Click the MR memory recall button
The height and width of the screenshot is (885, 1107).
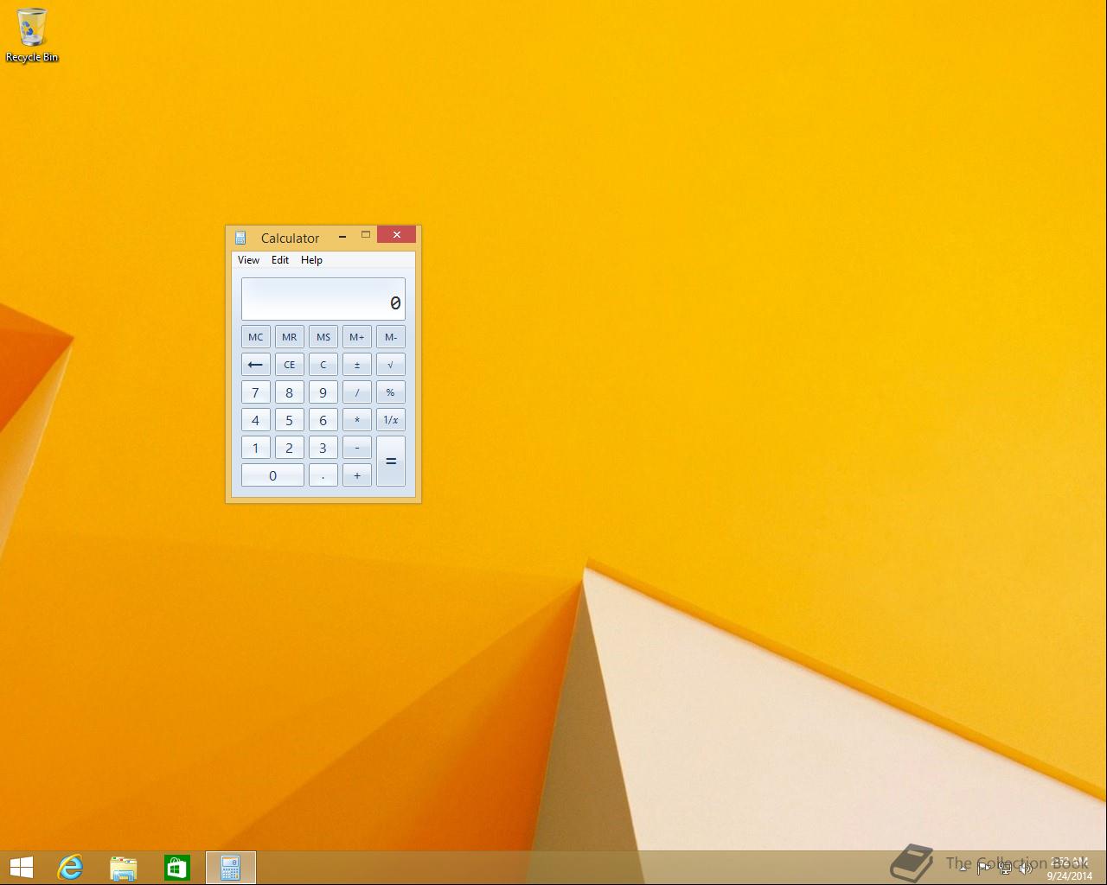tap(290, 337)
